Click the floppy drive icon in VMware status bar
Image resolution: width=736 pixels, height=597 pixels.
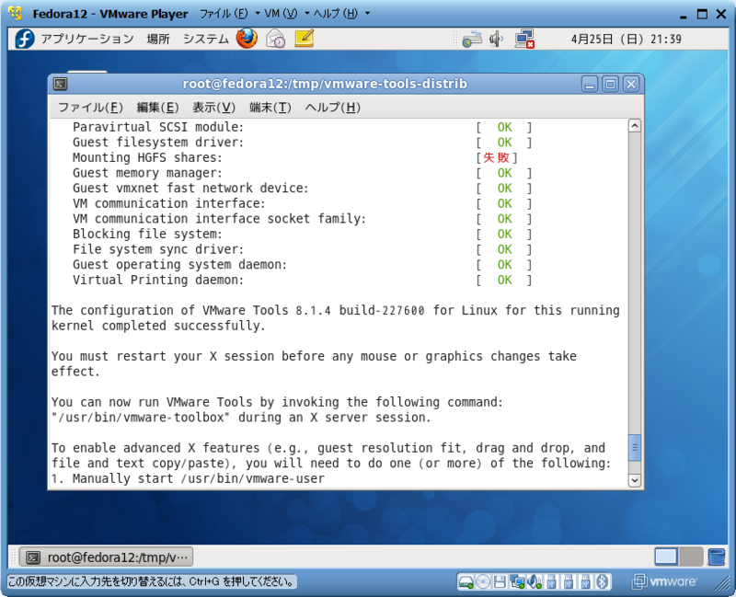pos(500,582)
